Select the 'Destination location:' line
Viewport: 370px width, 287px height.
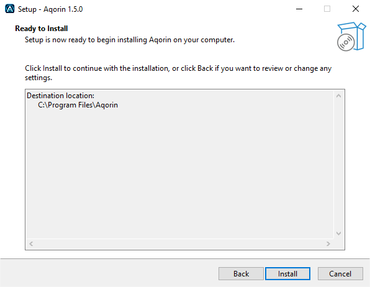60,96
